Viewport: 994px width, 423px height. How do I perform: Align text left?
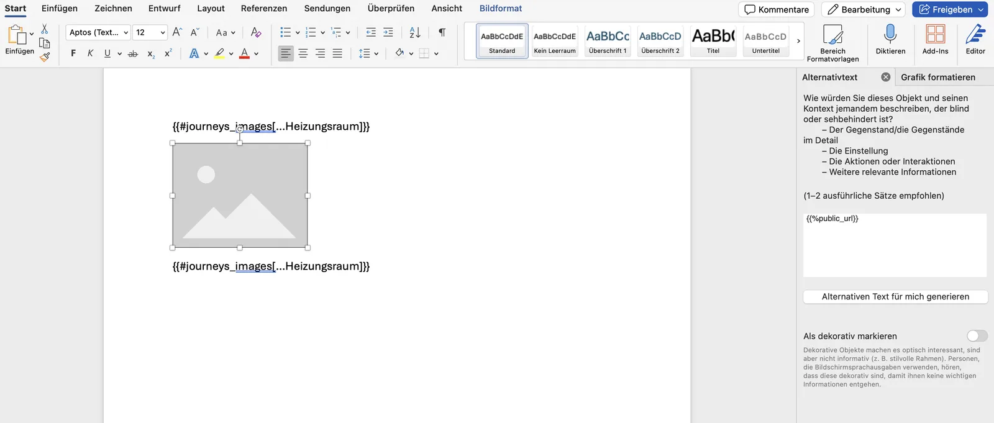(286, 53)
